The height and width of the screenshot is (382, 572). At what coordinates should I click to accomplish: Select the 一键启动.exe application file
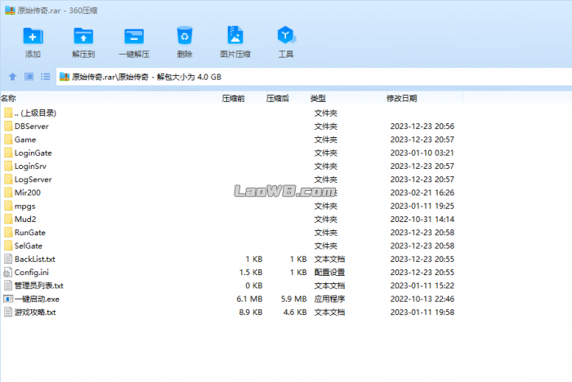[37, 299]
